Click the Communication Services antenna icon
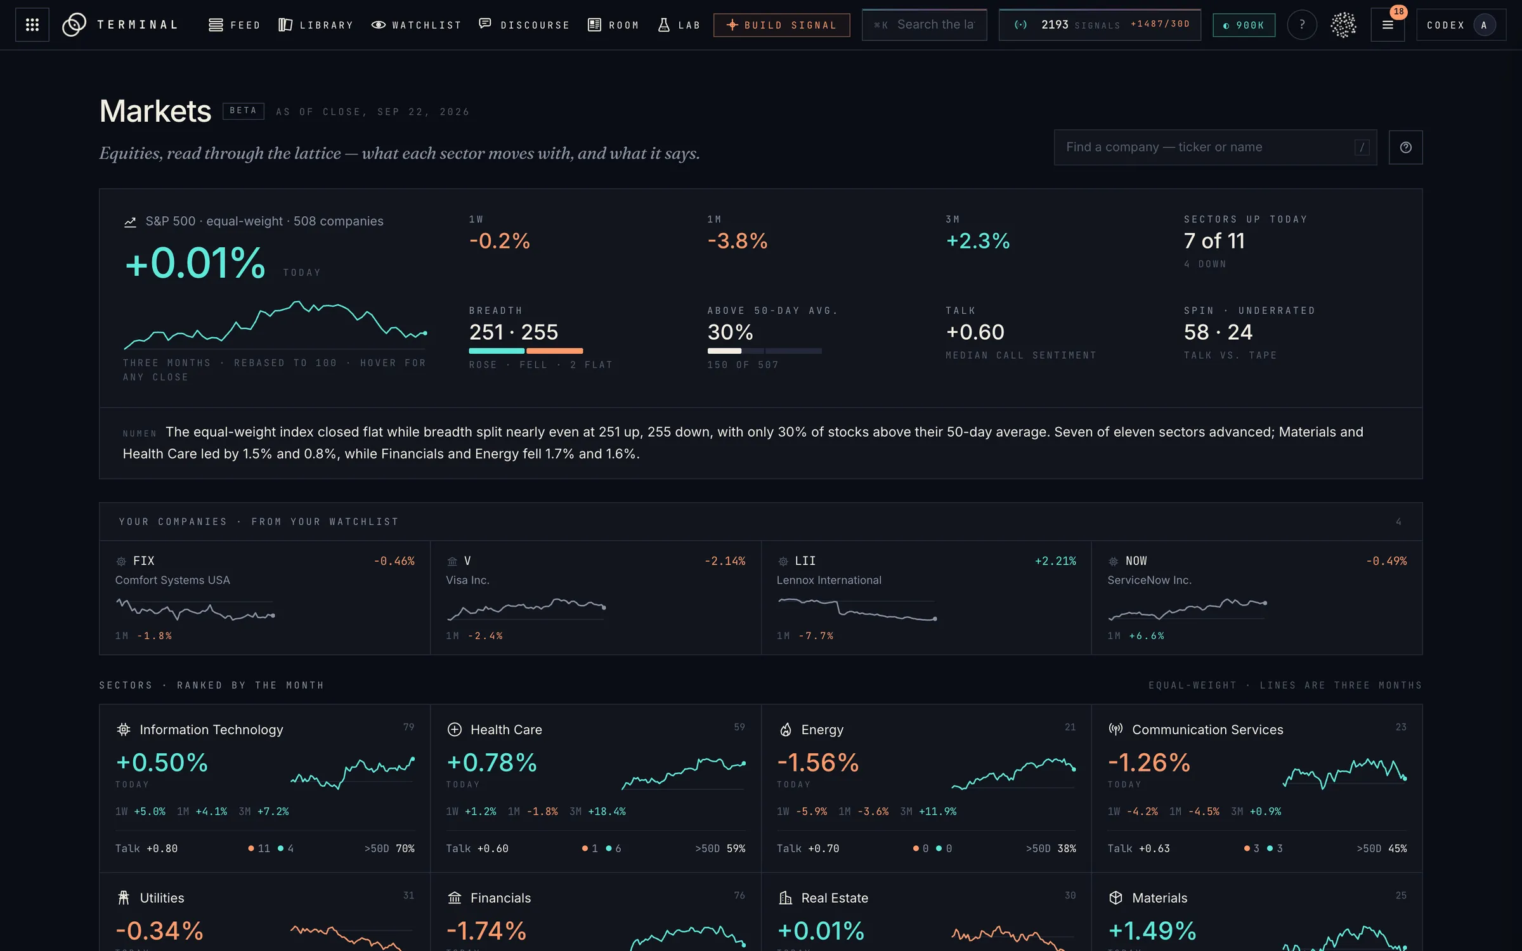This screenshot has height=951, width=1522. (1115, 729)
